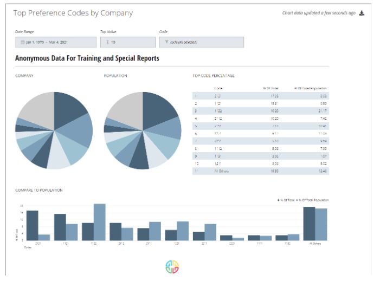Click the 'All Others' table row

[260, 171]
